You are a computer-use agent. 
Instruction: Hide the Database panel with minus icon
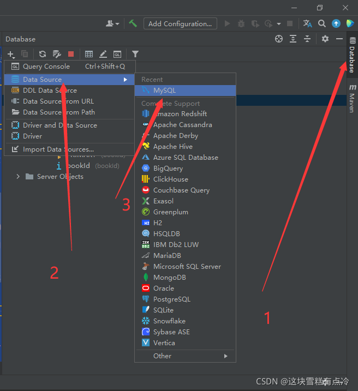tap(339, 39)
